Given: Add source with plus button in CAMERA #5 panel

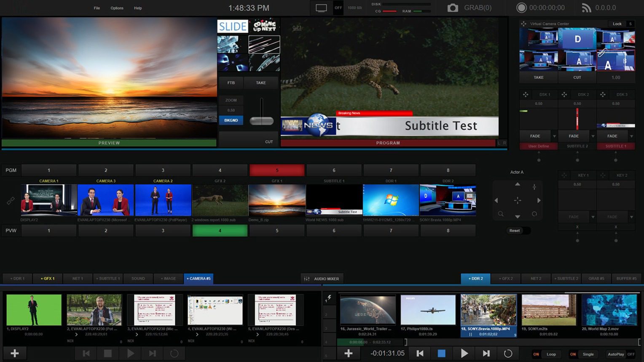Looking at the screenshot, I should (15, 353).
